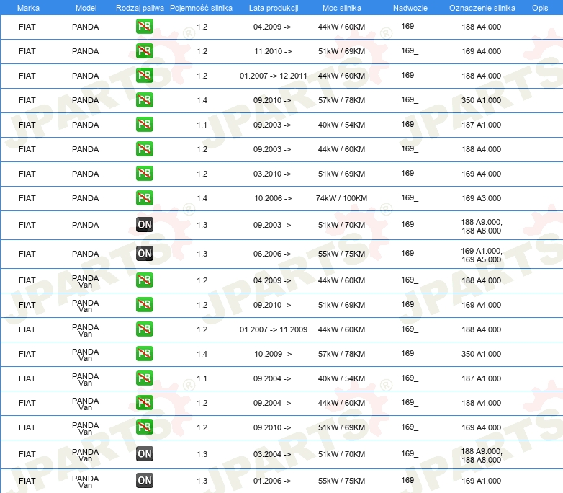Click the petrol icon in the 10.2009 row
Screen dimensions: 563x493
pyautogui.click(x=144, y=353)
